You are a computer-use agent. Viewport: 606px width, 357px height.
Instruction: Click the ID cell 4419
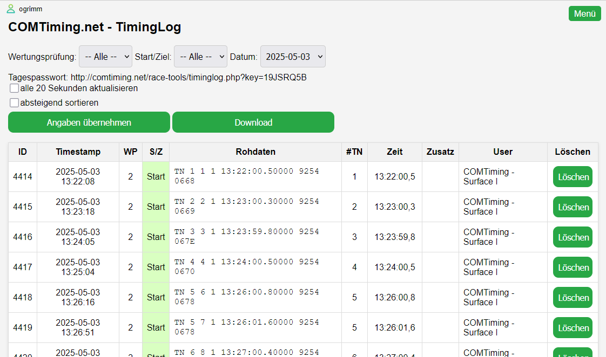(x=23, y=328)
